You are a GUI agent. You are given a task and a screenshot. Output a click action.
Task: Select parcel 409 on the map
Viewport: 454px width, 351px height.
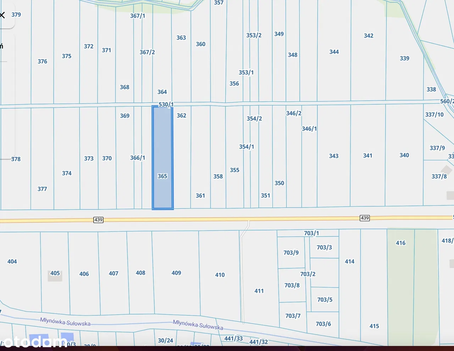(176, 273)
